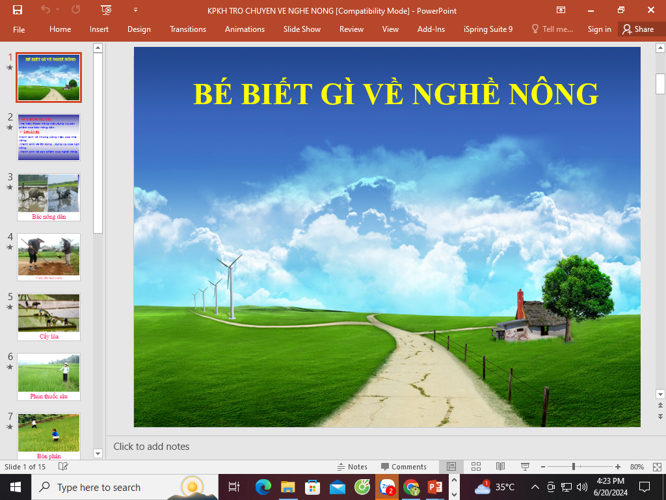Select Normal view button in status bar

[451, 467]
